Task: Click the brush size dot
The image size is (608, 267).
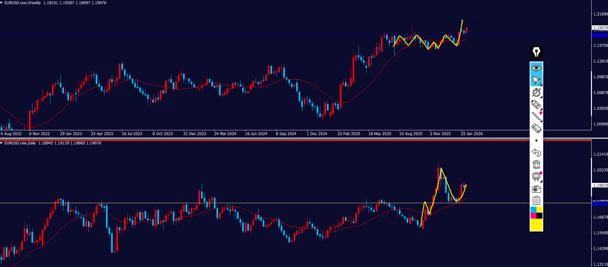Action: (x=536, y=141)
